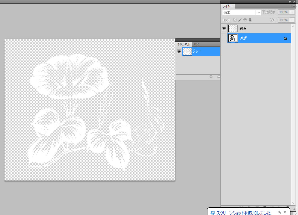Hide the 線画 layer eye icon
The image size is (298, 215).
pos(224,28)
